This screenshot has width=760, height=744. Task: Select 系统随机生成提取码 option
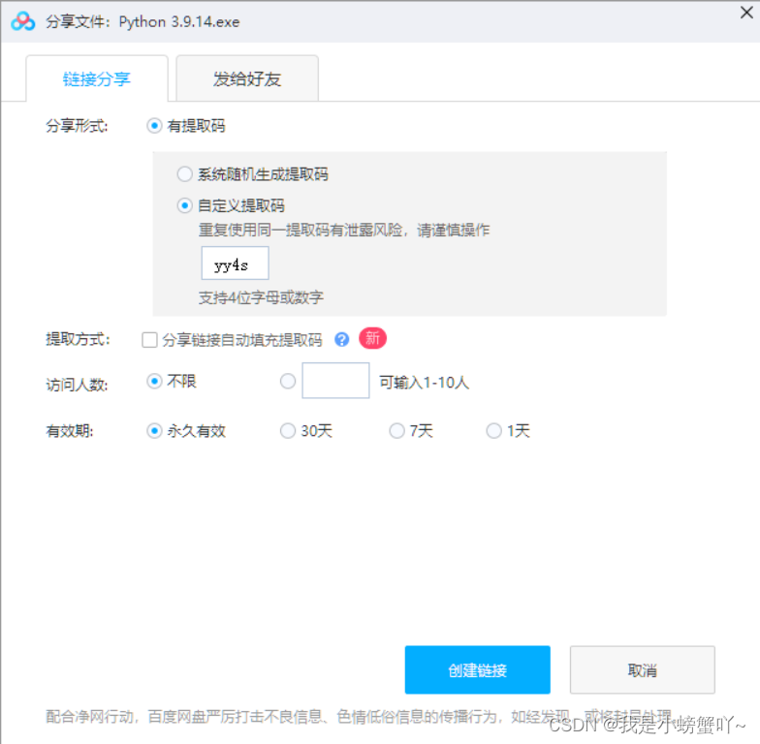pos(184,174)
